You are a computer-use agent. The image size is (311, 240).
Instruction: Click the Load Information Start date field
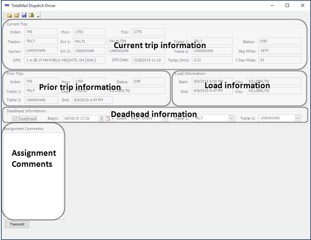point(212,81)
